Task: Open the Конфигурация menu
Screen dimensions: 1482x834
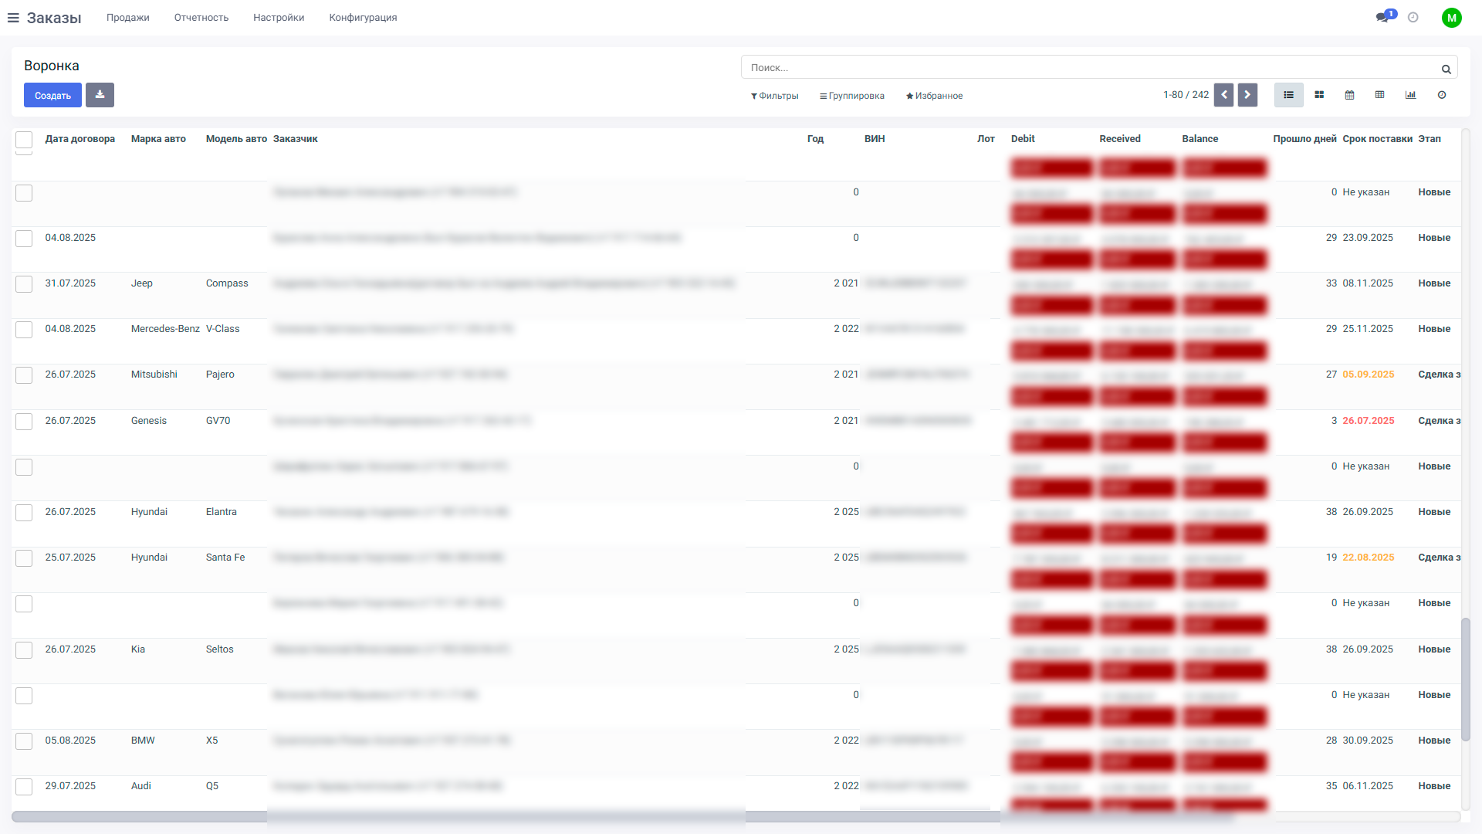Action: coord(363,17)
